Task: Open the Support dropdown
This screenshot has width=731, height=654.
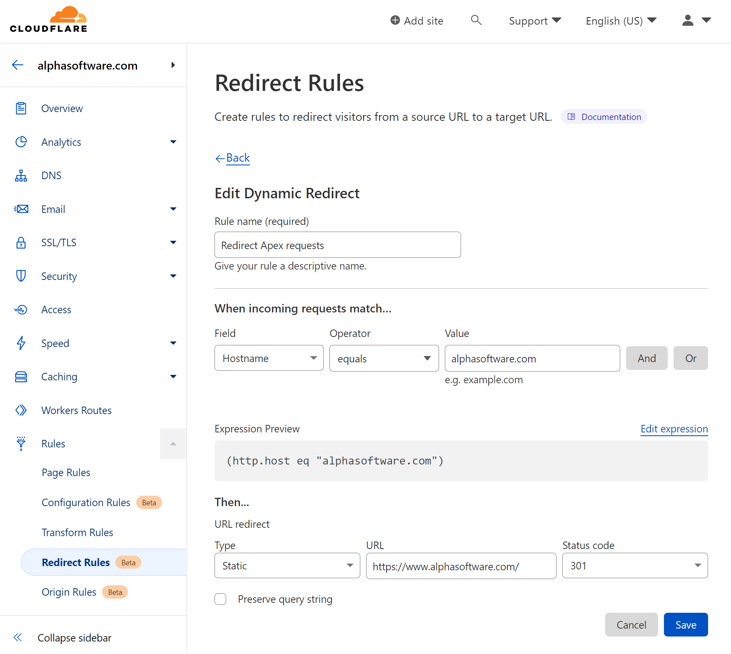Action: [x=535, y=21]
